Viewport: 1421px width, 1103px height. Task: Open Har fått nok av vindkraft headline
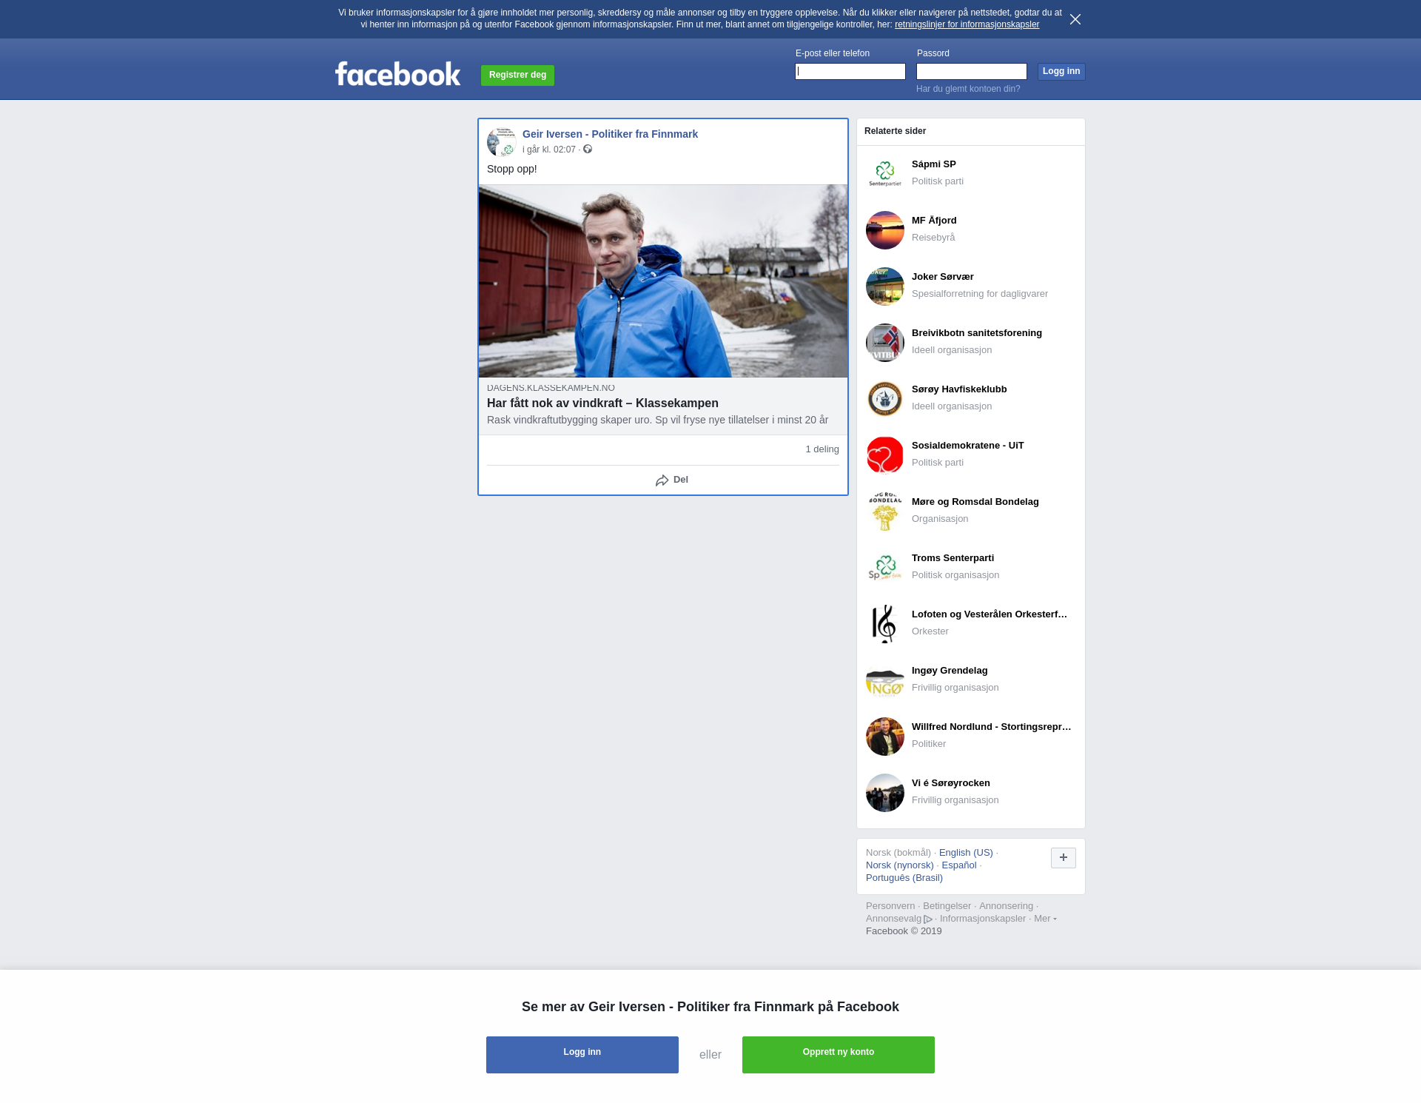602,403
